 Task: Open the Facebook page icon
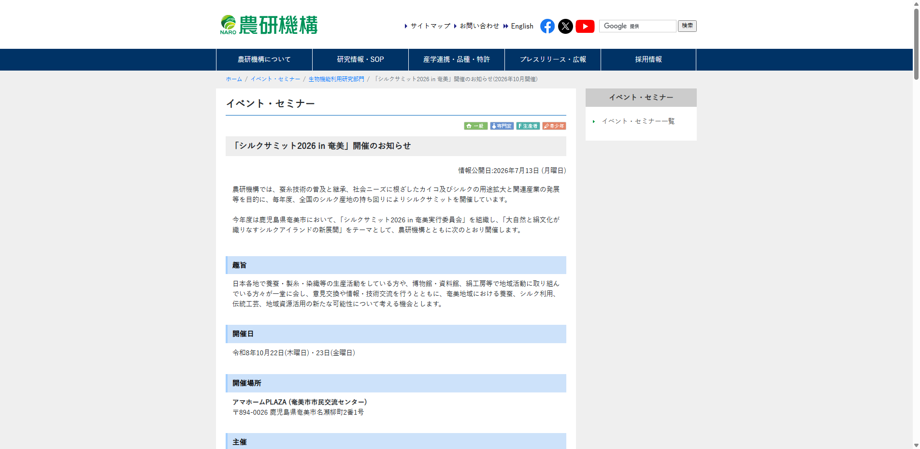(547, 26)
